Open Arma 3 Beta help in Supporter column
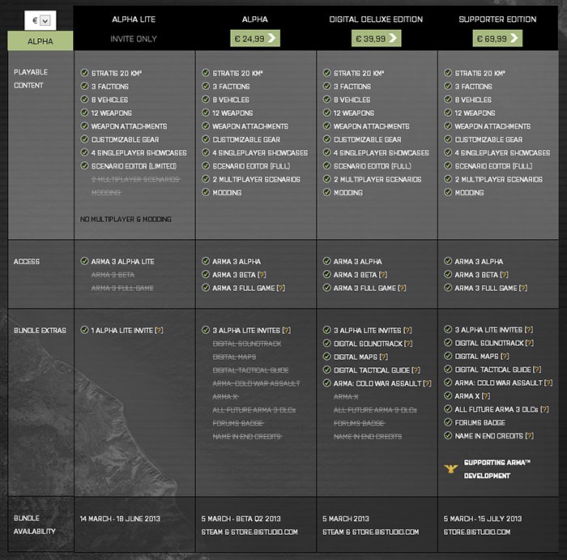This screenshot has height=560, width=567. (504, 275)
